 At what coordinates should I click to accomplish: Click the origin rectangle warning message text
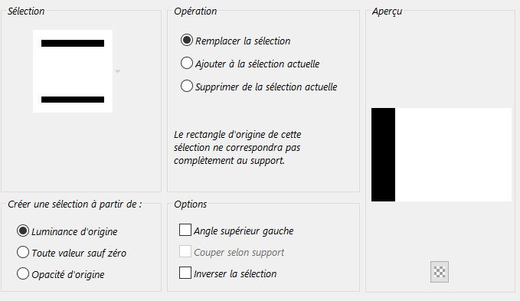point(237,148)
